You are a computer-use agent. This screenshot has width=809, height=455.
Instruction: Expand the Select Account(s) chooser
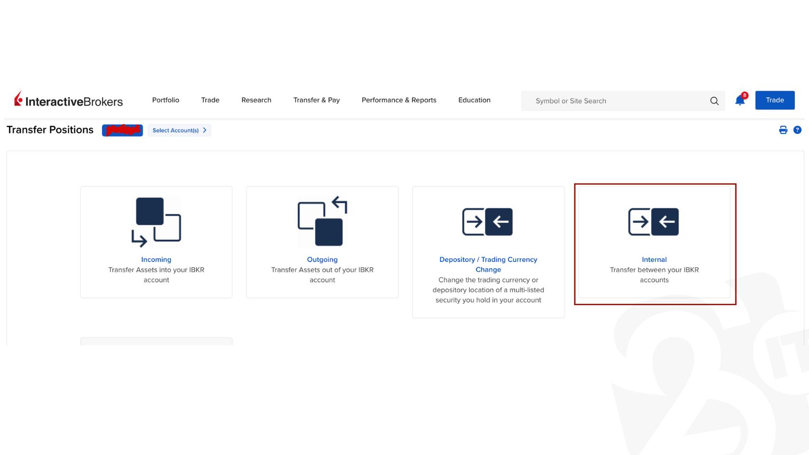[x=179, y=130]
